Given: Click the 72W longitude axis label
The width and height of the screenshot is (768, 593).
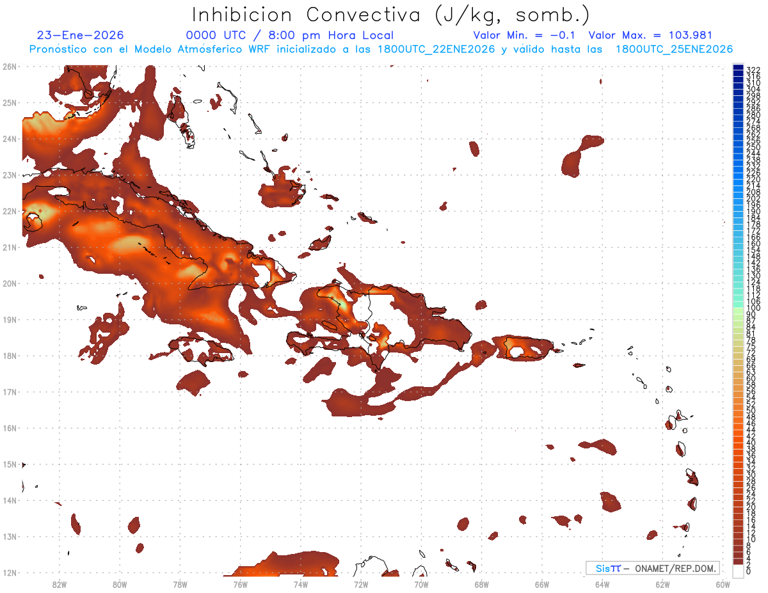Looking at the screenshot, I should (361, 584).
